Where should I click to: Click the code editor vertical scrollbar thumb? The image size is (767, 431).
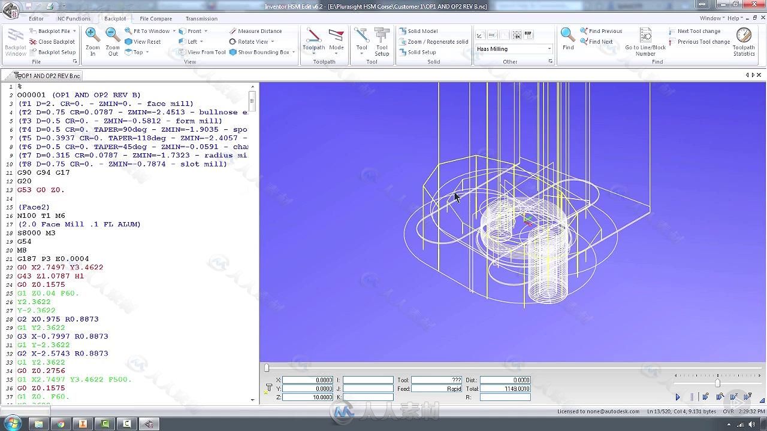click(x=252, y=101)
